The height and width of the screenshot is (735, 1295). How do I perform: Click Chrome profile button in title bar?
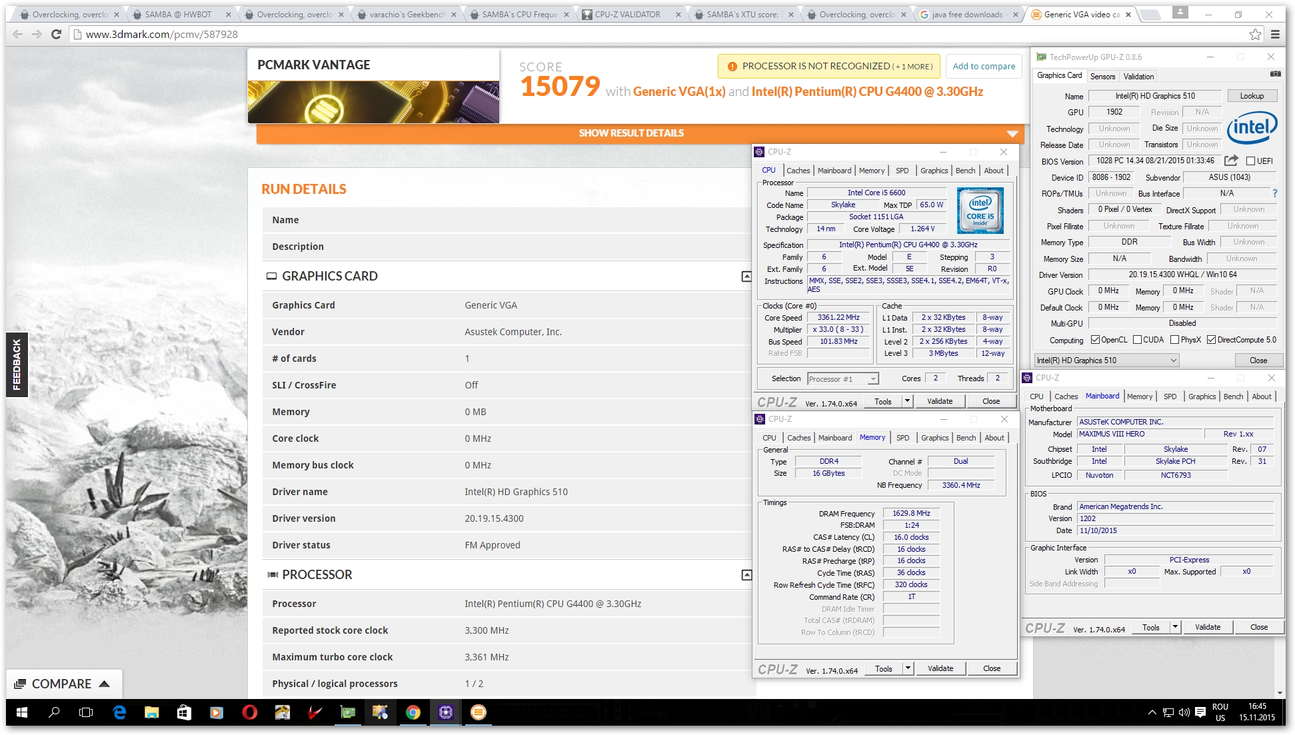point(1180,13)
